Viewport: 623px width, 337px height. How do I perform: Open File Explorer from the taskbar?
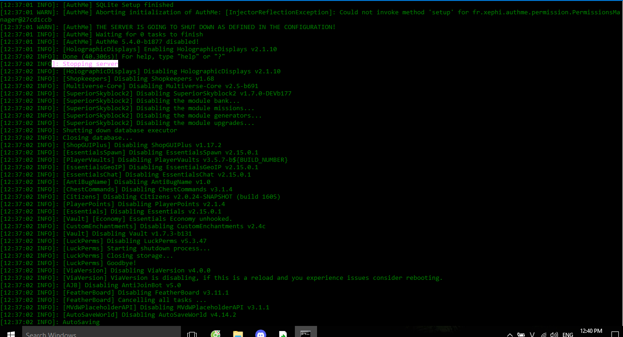coord(238,334)
